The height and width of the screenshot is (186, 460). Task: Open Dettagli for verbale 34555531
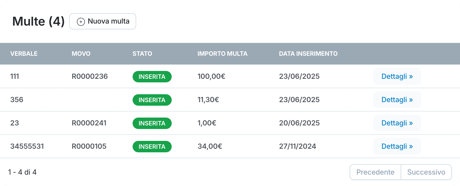click(397, 146)
